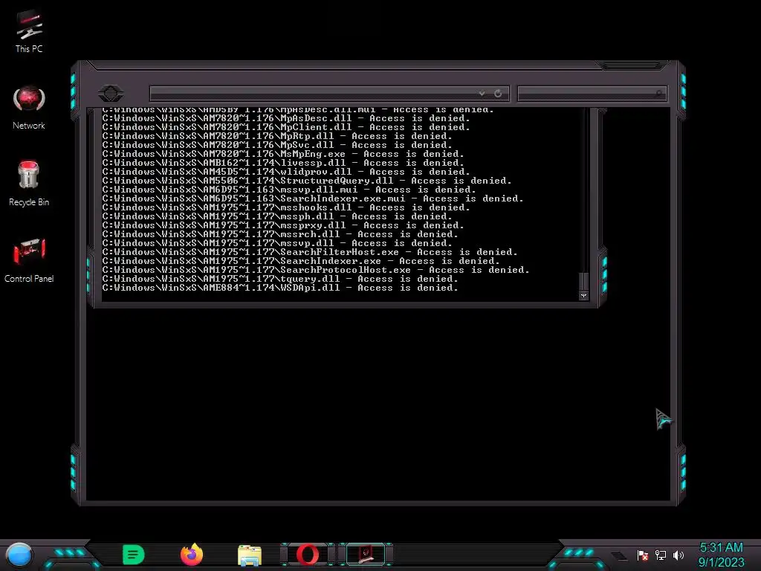Click the wlidprov.dll access denied line
The width and height of the screenshot is (761, 571).
[x=286, y=172]
